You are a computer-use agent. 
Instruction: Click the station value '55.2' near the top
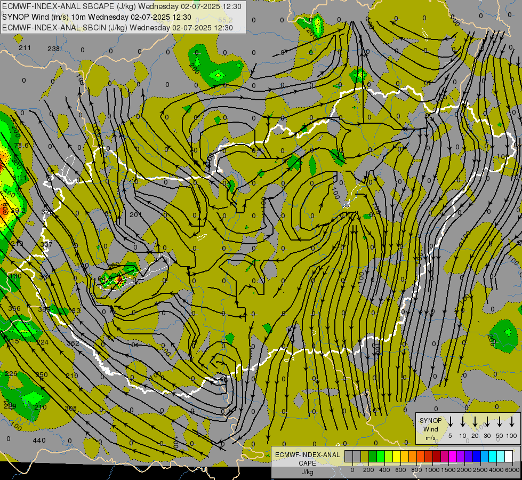pyautogui.click(x=226, y=20)
